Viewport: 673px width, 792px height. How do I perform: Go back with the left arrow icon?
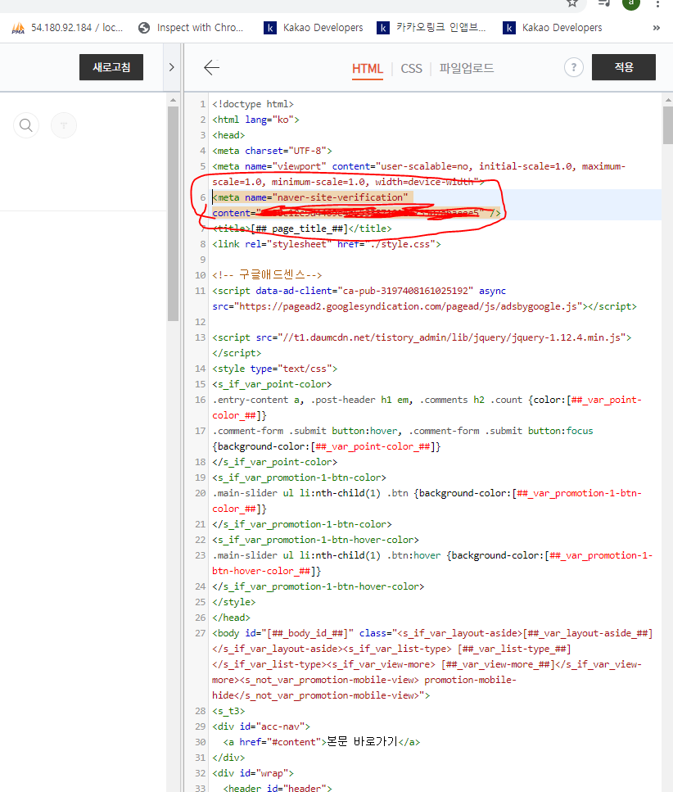click(x=211, y=67)
